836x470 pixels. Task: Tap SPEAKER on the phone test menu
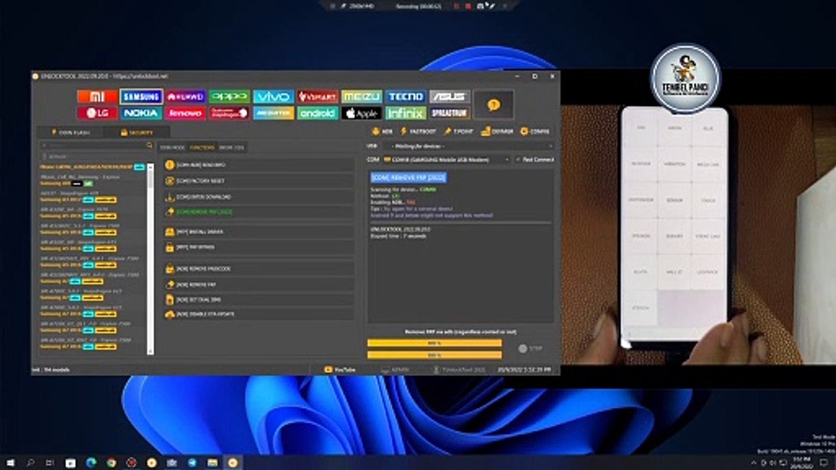[640, 236]
